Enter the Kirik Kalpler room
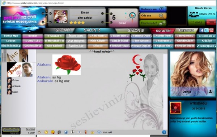The height and width of the screenshot is (137, 217). coord(98,41)
